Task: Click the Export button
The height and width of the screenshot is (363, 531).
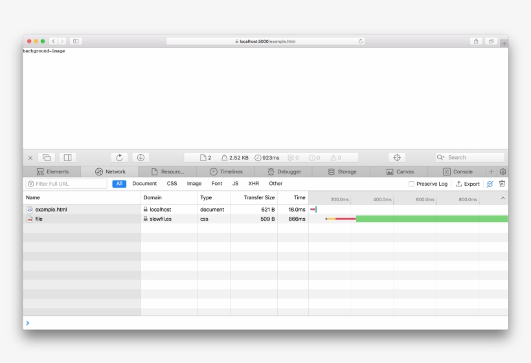Action: pyautogui.click(x=468, y=184)
